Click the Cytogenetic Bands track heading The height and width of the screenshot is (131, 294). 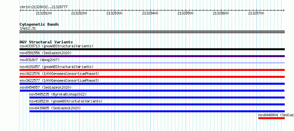(39, 24)
